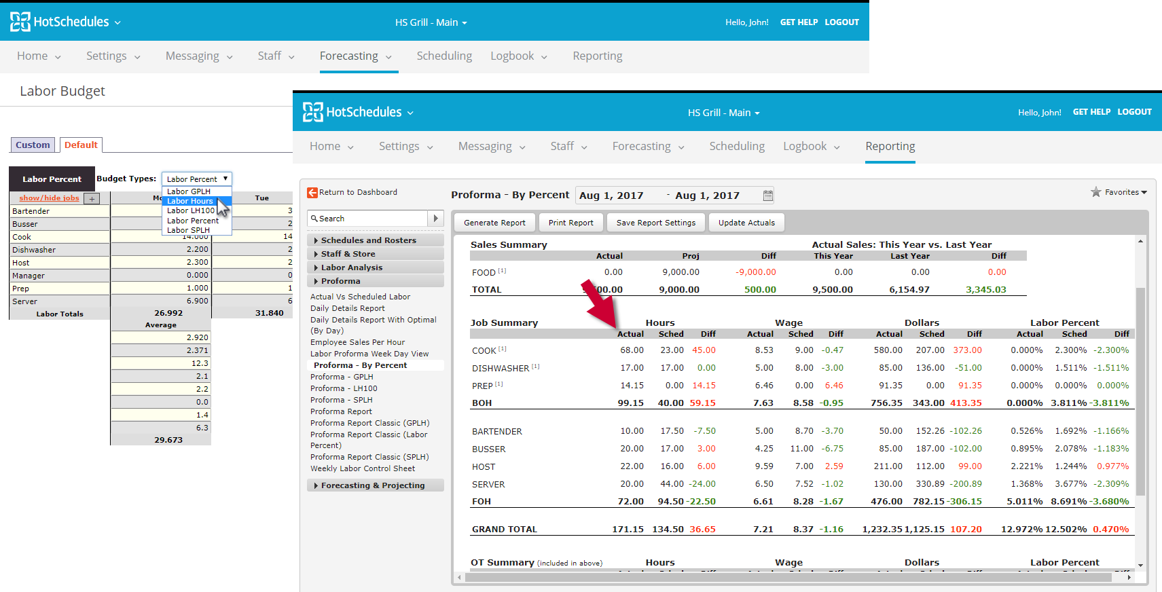Open the Proforma - LH100 report

[x=344, y=388]
